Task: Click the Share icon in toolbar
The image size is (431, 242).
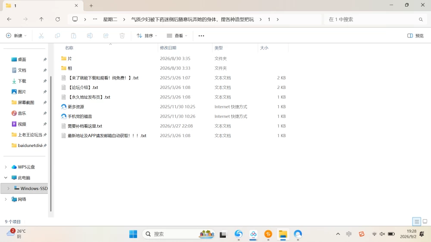Action: pyautogui.click(x=106, y=36)
